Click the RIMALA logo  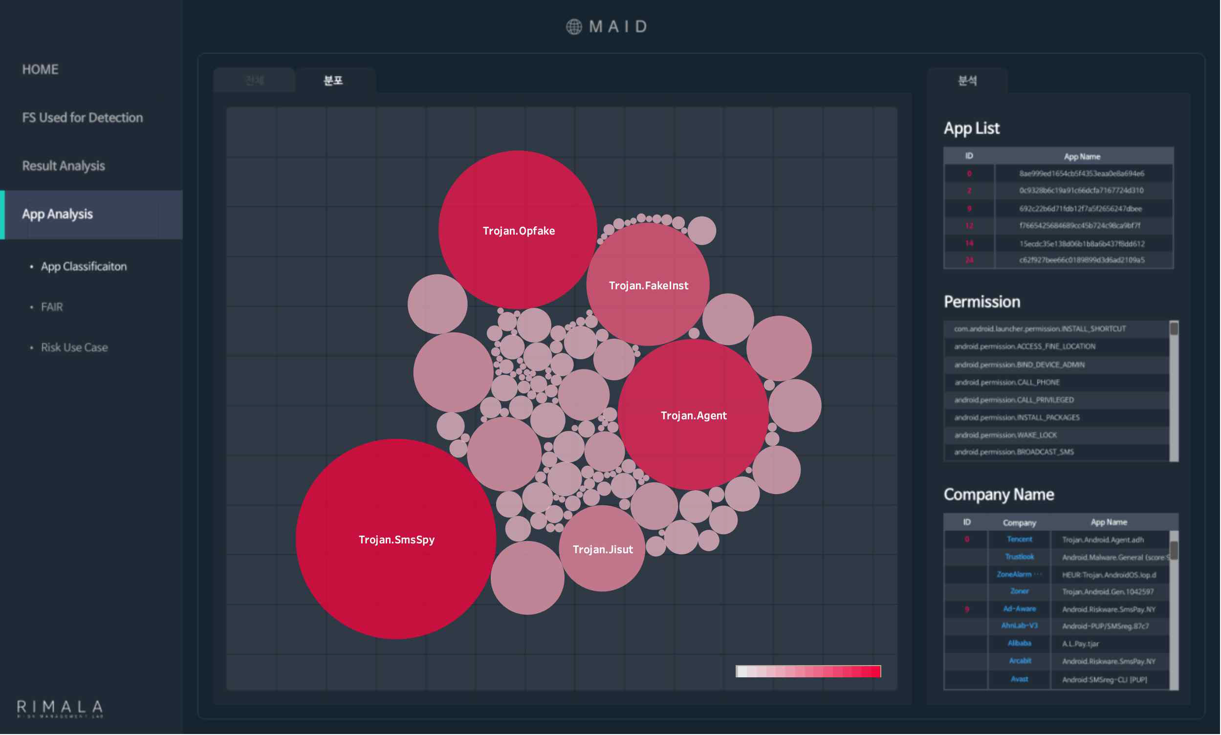click(x=60, y=709)
